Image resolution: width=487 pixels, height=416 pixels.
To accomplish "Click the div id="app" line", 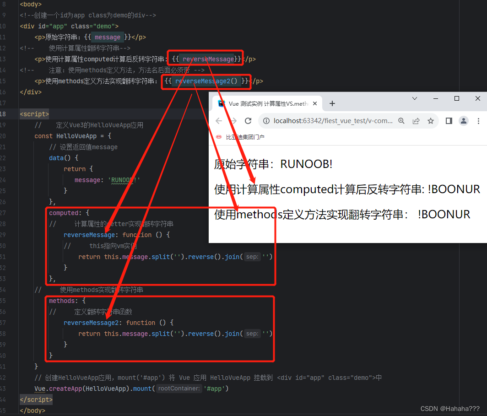I will coord(69,26).
